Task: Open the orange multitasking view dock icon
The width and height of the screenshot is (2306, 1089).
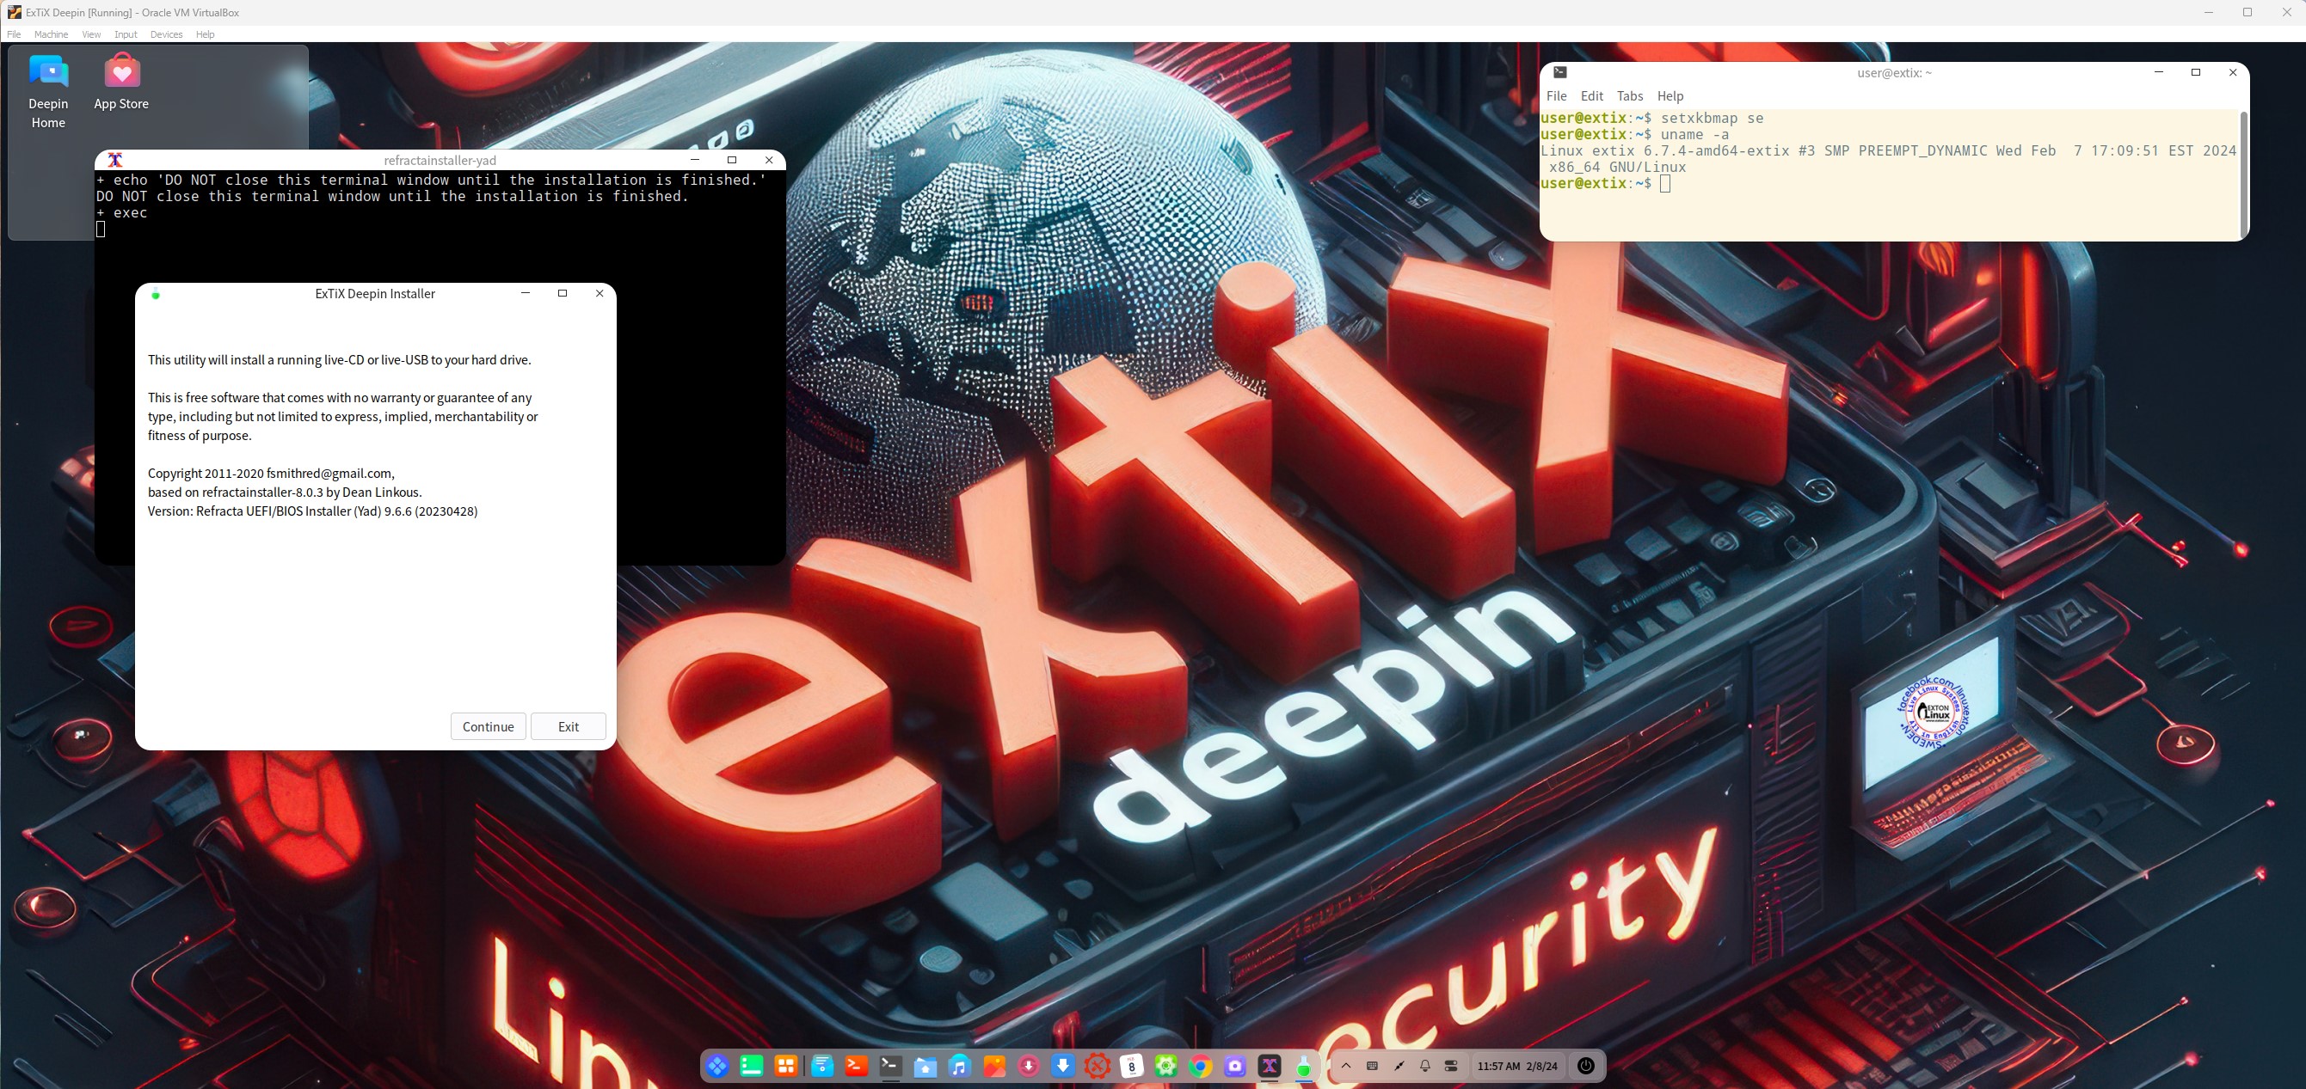Action: coord(786,1066)
